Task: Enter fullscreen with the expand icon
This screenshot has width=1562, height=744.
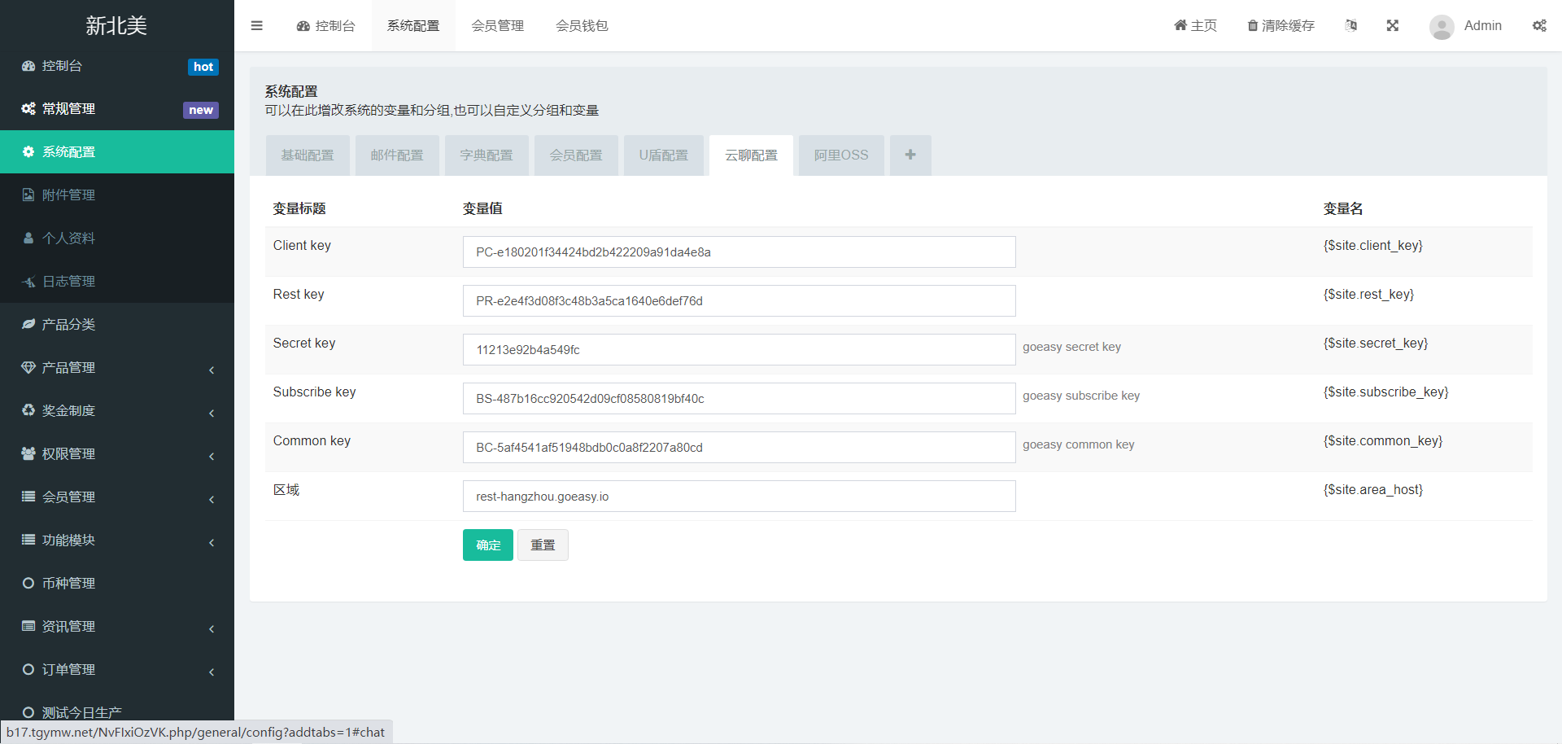Action: pyautogui.click(x=1393, y=26)
